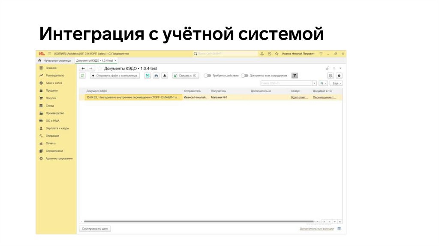439x246 pixels.
Task: Click the green document icon in the toolbar
Action: pos(147,75)
